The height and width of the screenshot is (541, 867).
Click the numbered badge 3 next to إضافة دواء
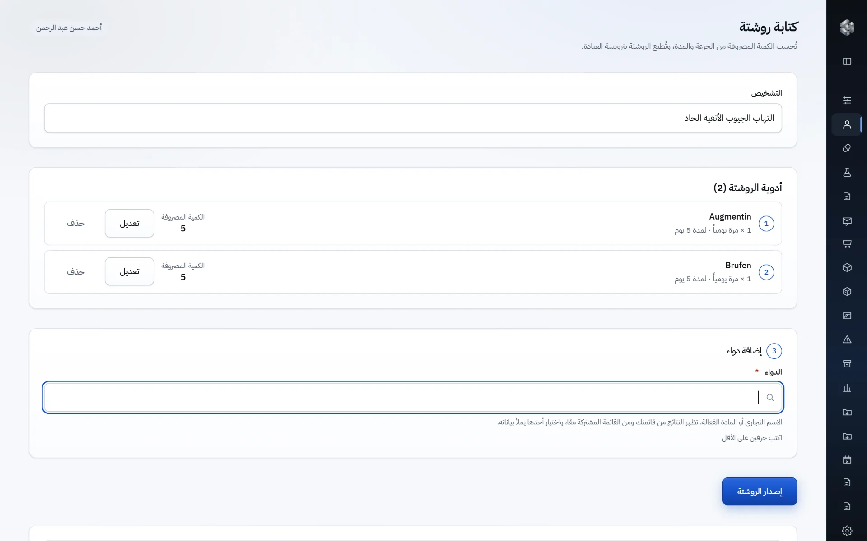coord(774,351)
